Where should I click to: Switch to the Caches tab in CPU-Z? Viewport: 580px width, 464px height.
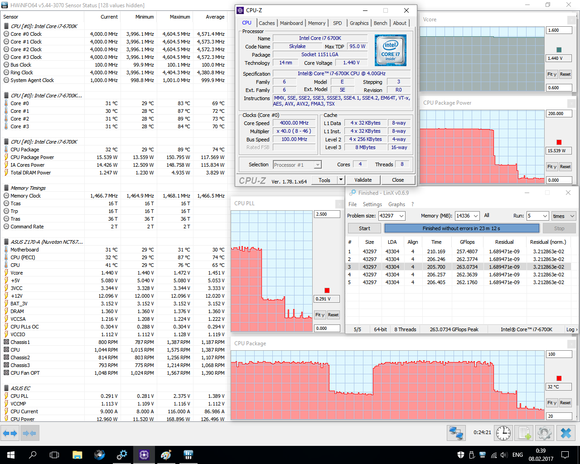pyautogui.click(x=267, y=23)
